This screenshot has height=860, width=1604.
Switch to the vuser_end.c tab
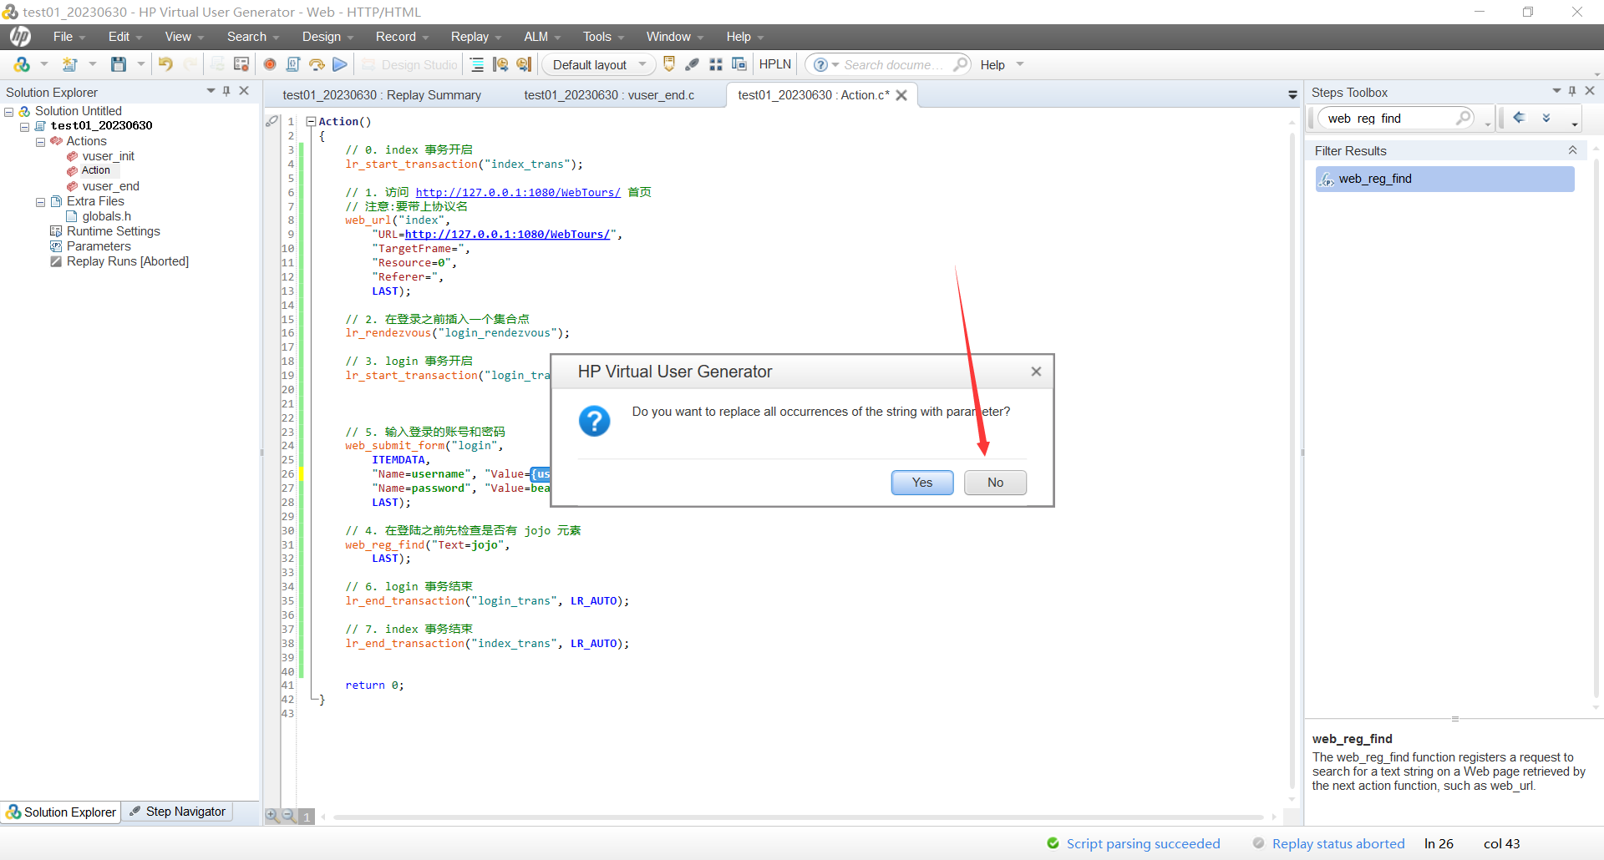tap(609, 95)
